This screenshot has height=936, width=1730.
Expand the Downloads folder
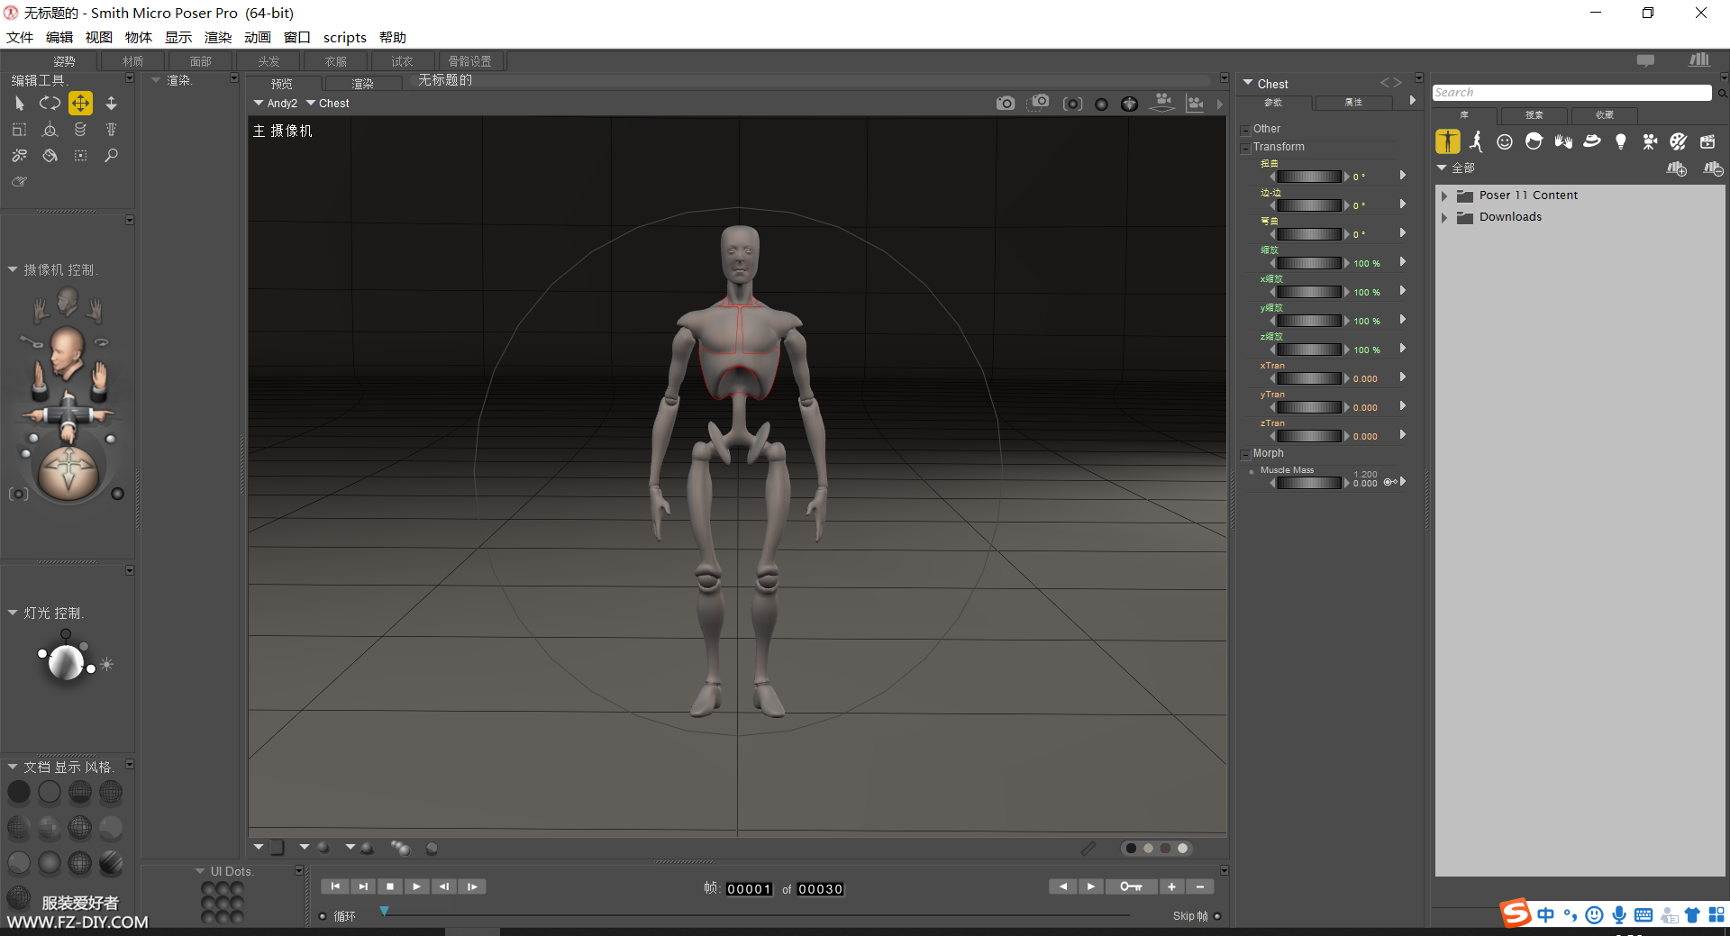click(1444, 217)
